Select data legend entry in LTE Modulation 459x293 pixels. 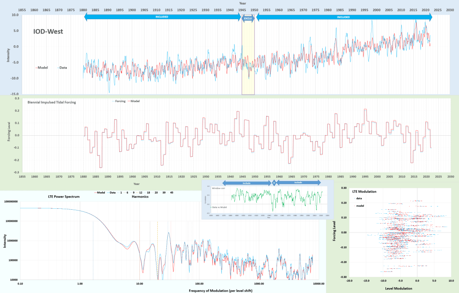point(360,198)
